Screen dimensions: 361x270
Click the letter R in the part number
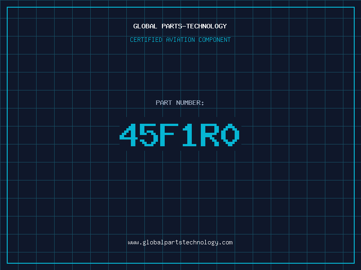coord(210,135)
